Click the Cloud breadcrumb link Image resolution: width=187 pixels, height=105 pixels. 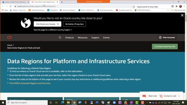pos(10,45)
